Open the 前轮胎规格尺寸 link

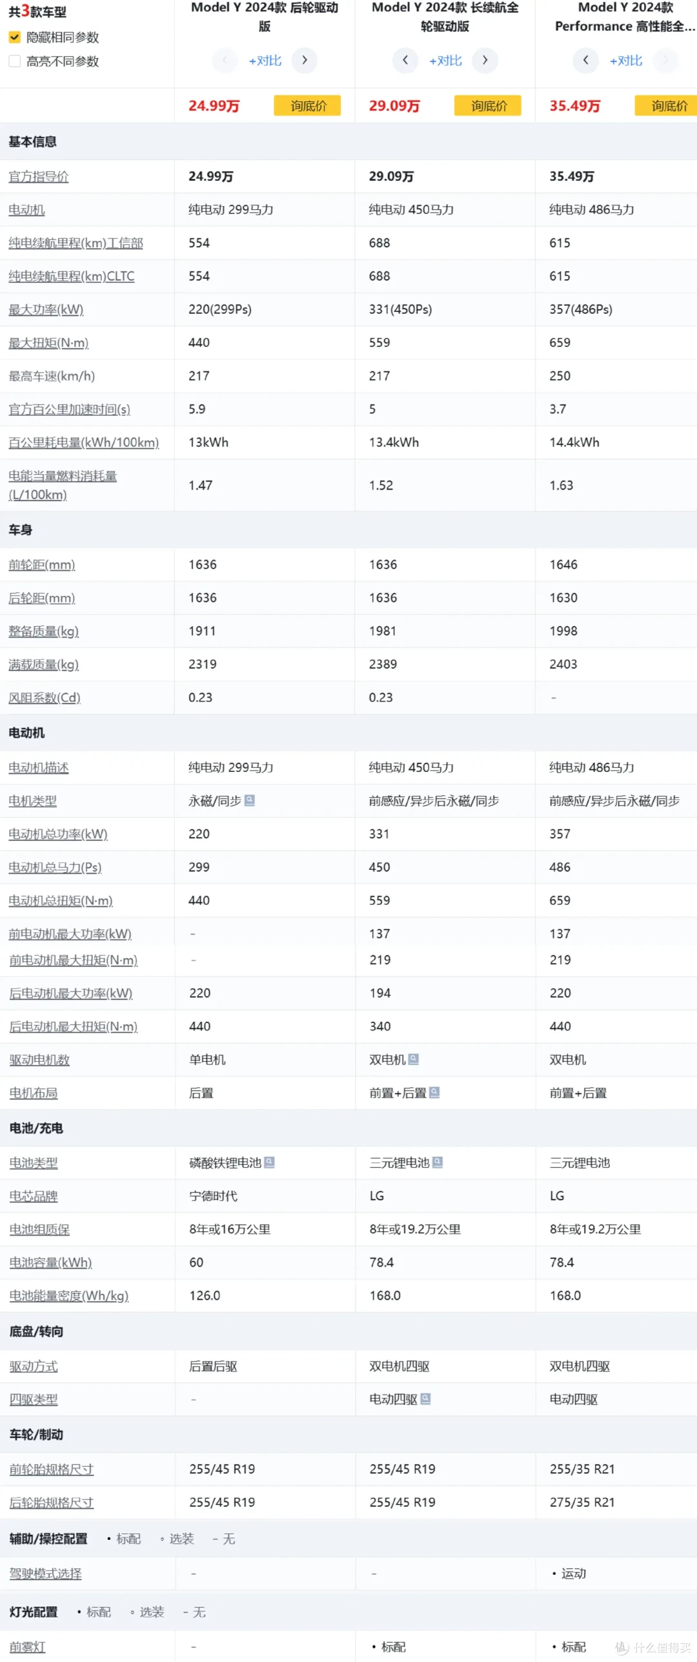52,1470
